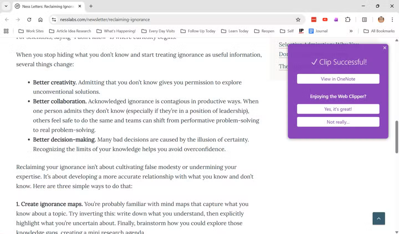This screenshot has width=399, height=234.
Task: Click the paragraph starting 'When you stop hiding'
Action: point(139,59)
